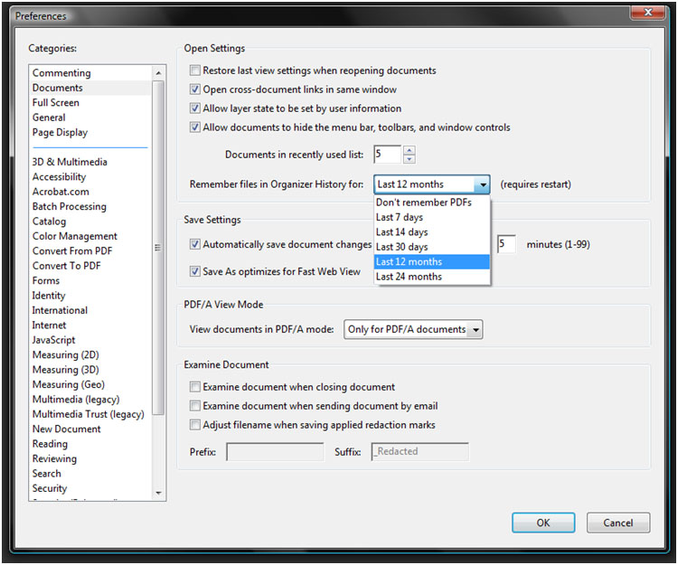The height and width of the screenshot is (565, 678).
Task: Select the Security category
Action: (x=50, y=488)
